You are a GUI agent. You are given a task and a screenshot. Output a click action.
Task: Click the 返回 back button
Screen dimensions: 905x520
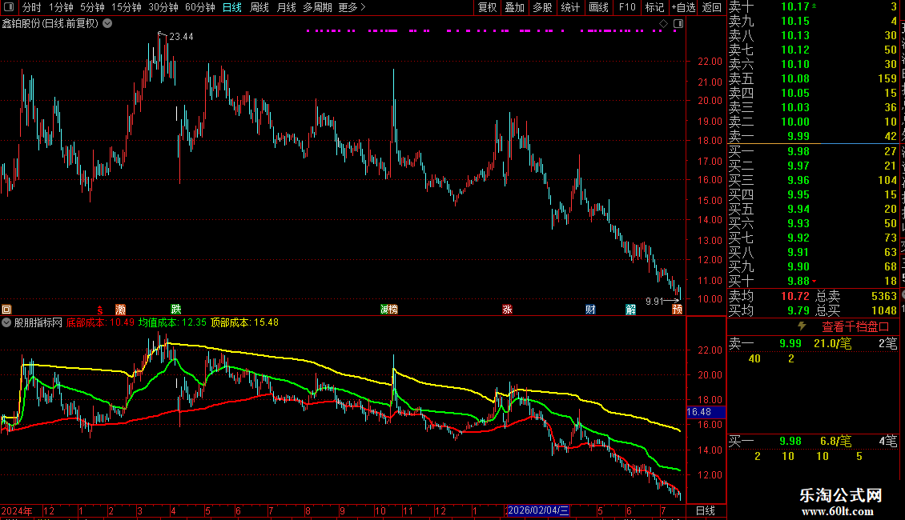[x=712, y=7]
